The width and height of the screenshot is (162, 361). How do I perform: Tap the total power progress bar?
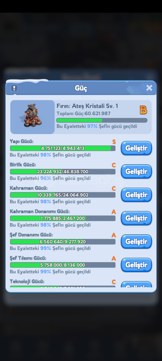tap(102, 120)
